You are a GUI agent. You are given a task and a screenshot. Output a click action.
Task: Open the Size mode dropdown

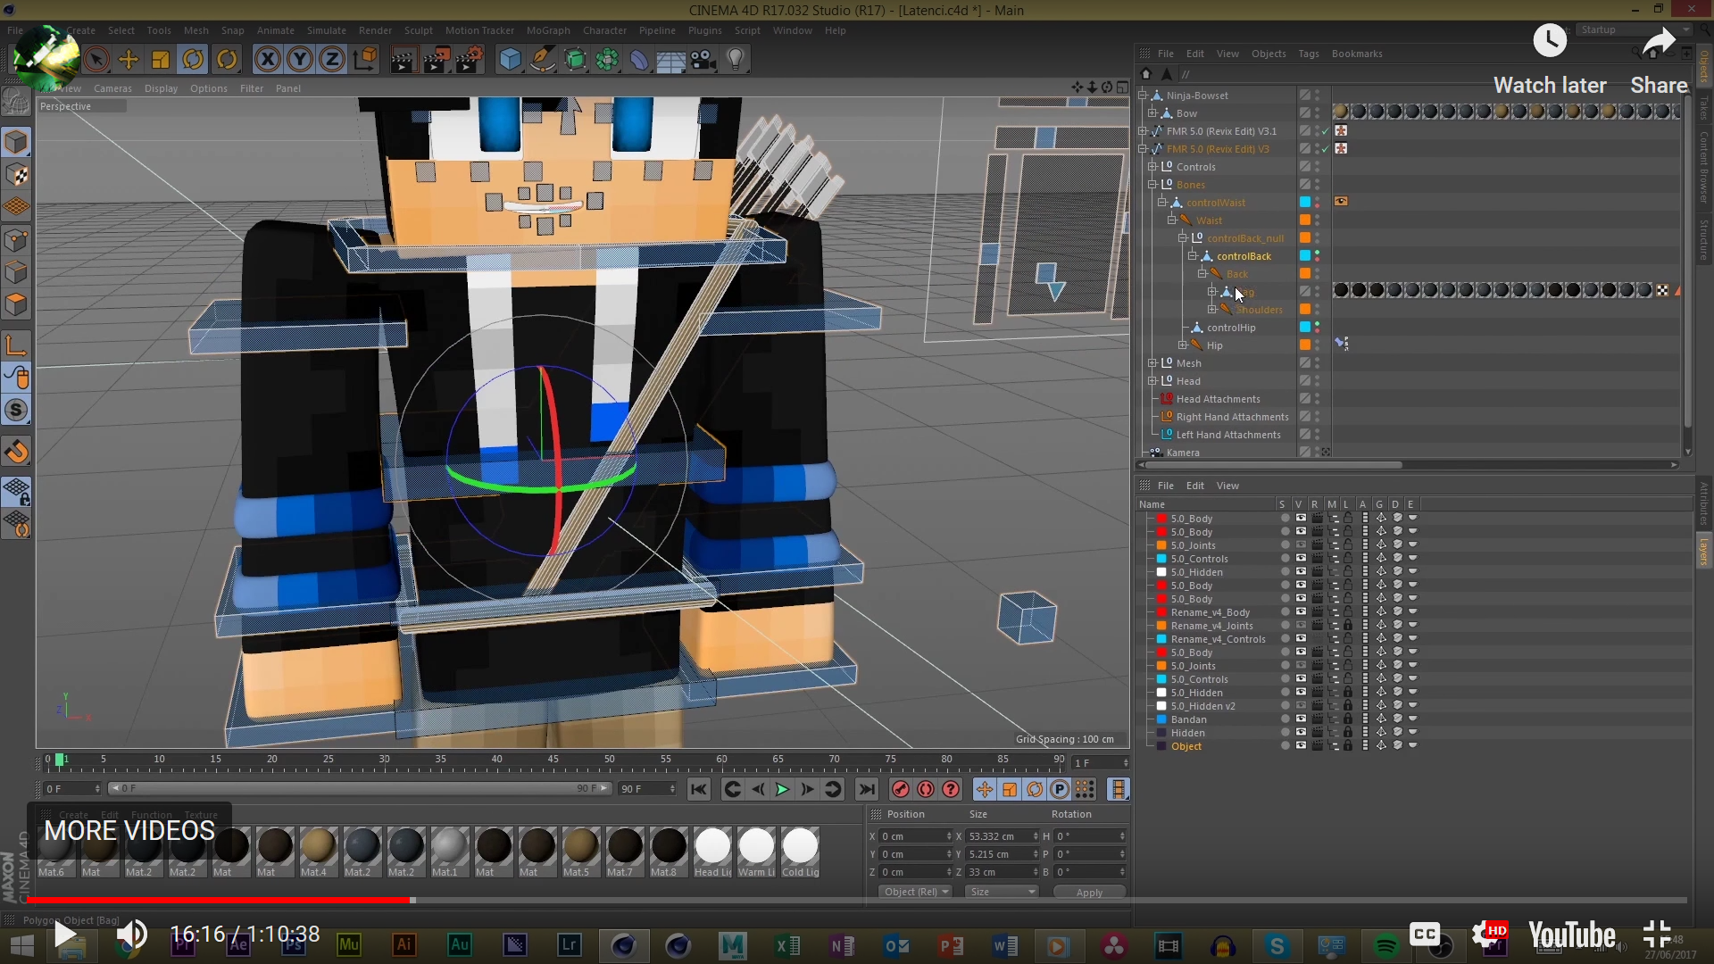click(x=1003, y=892)
